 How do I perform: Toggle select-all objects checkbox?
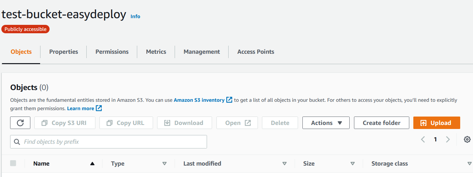pos(13,163)
